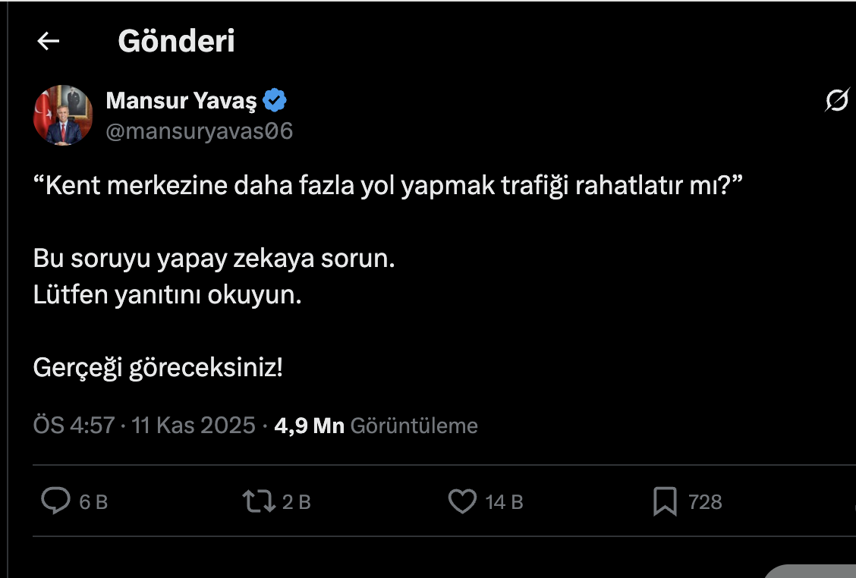Click the 2 B retweet count
This screenshot has width=856, height=578.
(297, 502)
